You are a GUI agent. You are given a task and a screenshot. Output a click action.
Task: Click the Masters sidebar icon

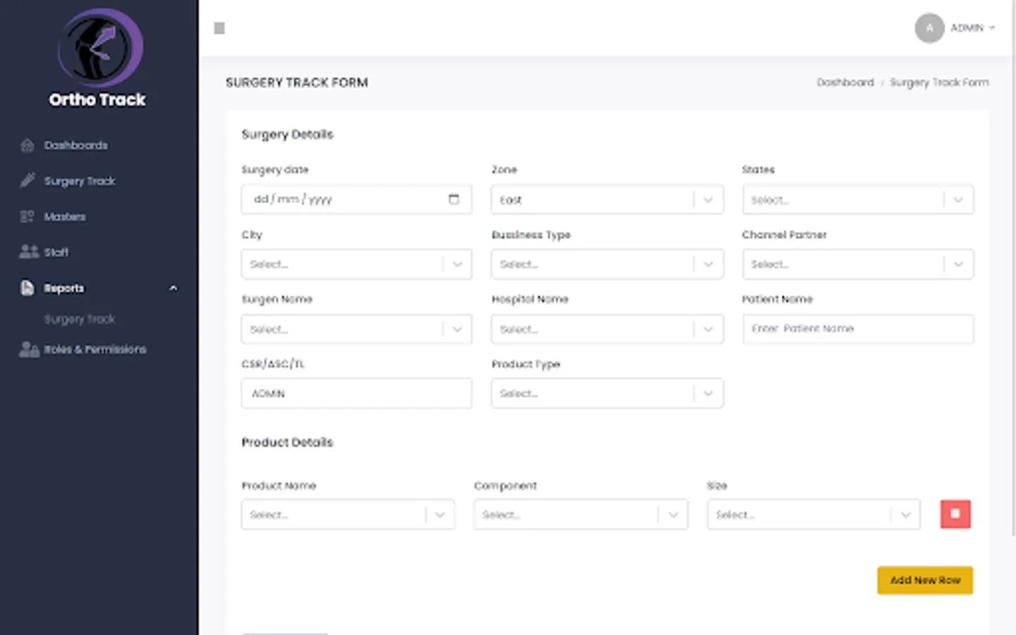point(28,217)
